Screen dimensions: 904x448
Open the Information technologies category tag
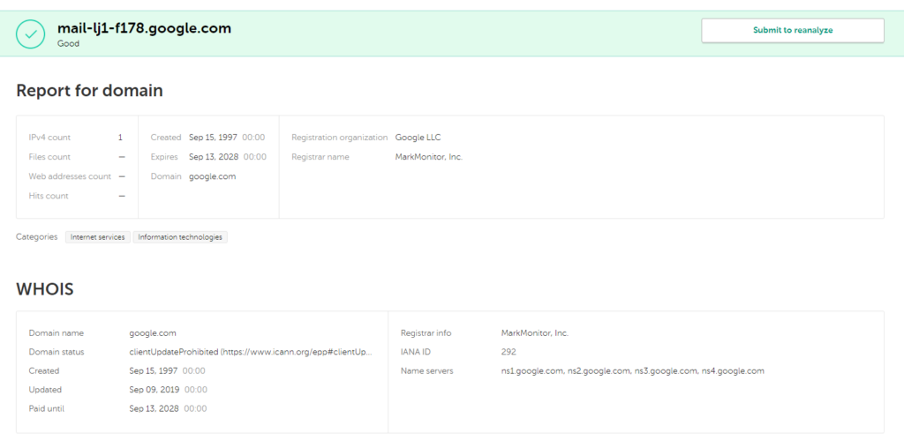pos(180,237)
